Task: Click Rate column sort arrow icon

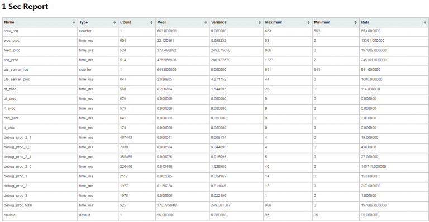Action: (425, 23)
